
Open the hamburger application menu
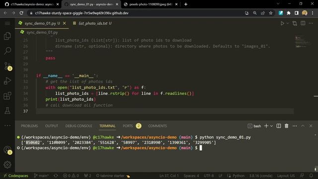[7, 23]
